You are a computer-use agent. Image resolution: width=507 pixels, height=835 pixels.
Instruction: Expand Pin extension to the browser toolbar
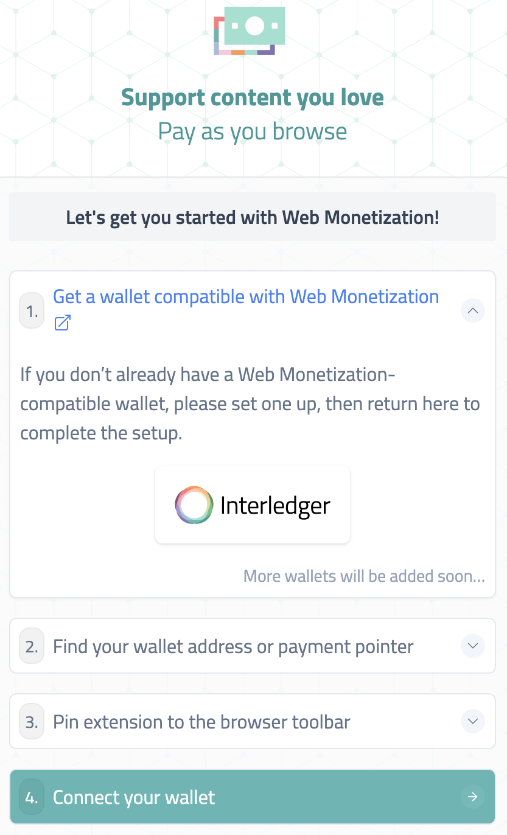coord(473,721)
